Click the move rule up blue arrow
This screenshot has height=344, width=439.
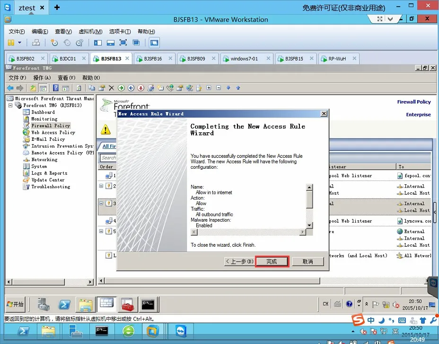pos(238,88)
